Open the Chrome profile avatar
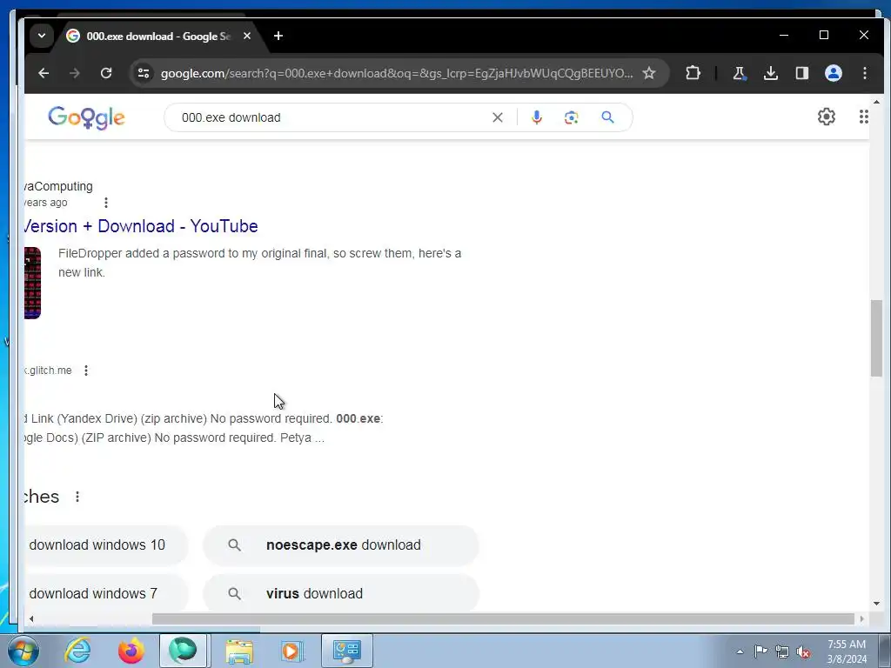This screenshot has width=891, height=668. (833, 73)
